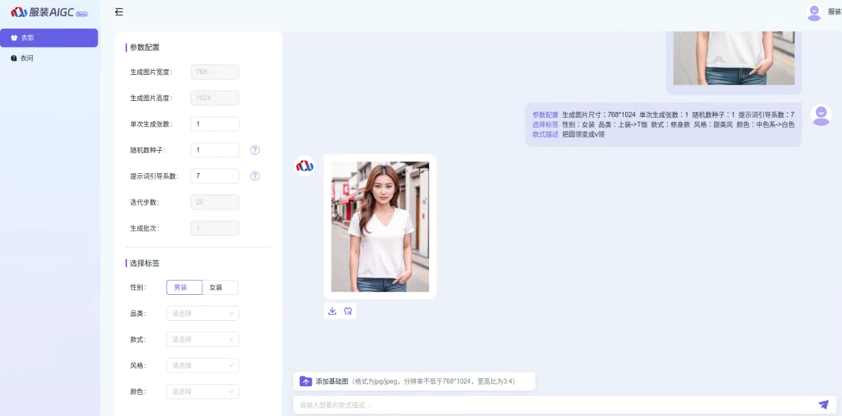The width and height of the screenshot is (842, 416).
Task: Click the 服装AIGC logo
Action: coord(48,12)
